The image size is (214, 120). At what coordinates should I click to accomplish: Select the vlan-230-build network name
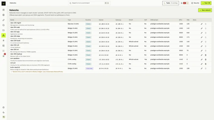coord(15,41)
